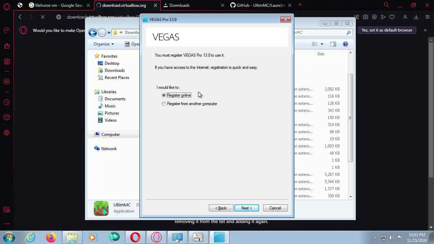Open Music library in navigation pane
The image size is (434, 244).
click(110, 106)
